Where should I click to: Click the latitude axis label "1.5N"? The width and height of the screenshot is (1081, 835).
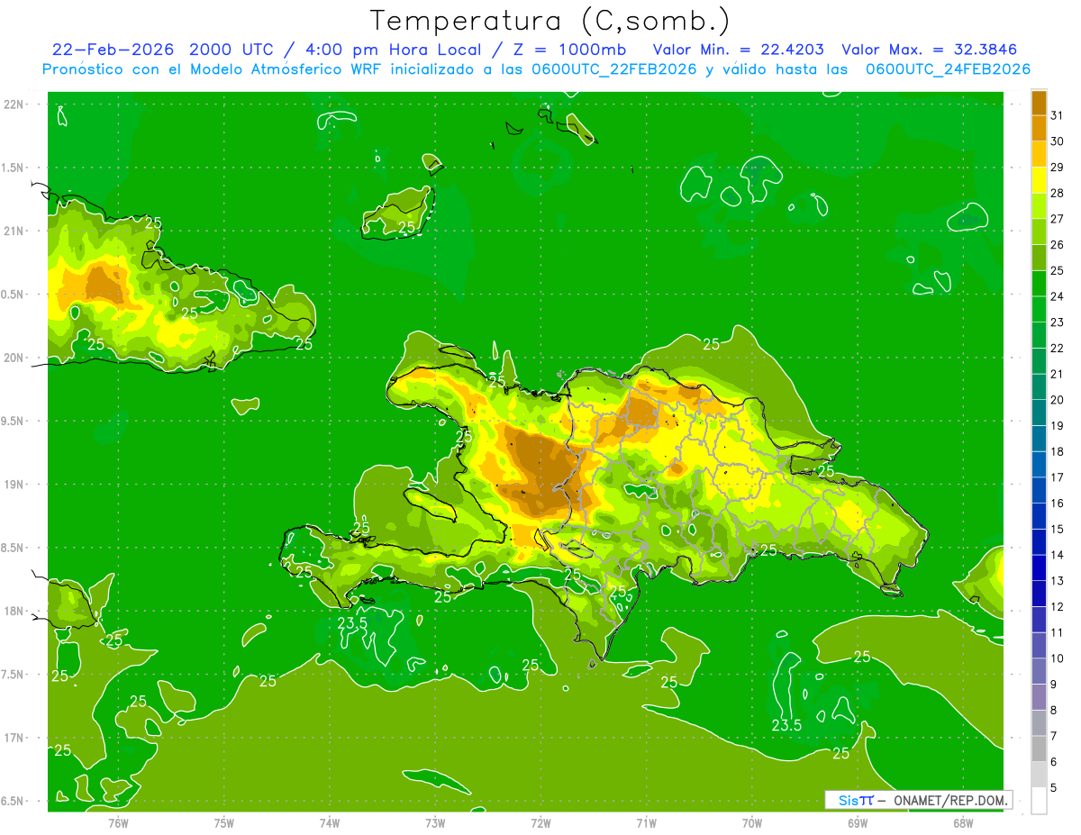[x=12, y=168]
